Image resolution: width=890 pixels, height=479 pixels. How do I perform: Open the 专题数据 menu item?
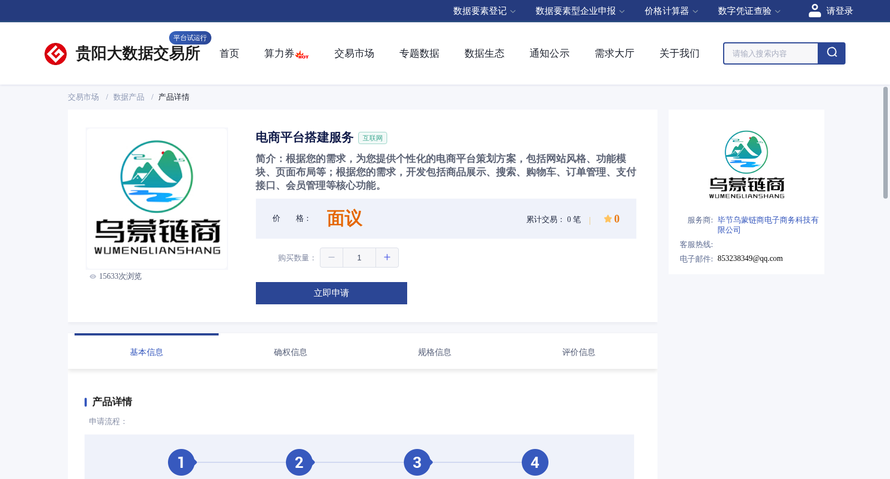pyautogui.click(x=419, y=53)
